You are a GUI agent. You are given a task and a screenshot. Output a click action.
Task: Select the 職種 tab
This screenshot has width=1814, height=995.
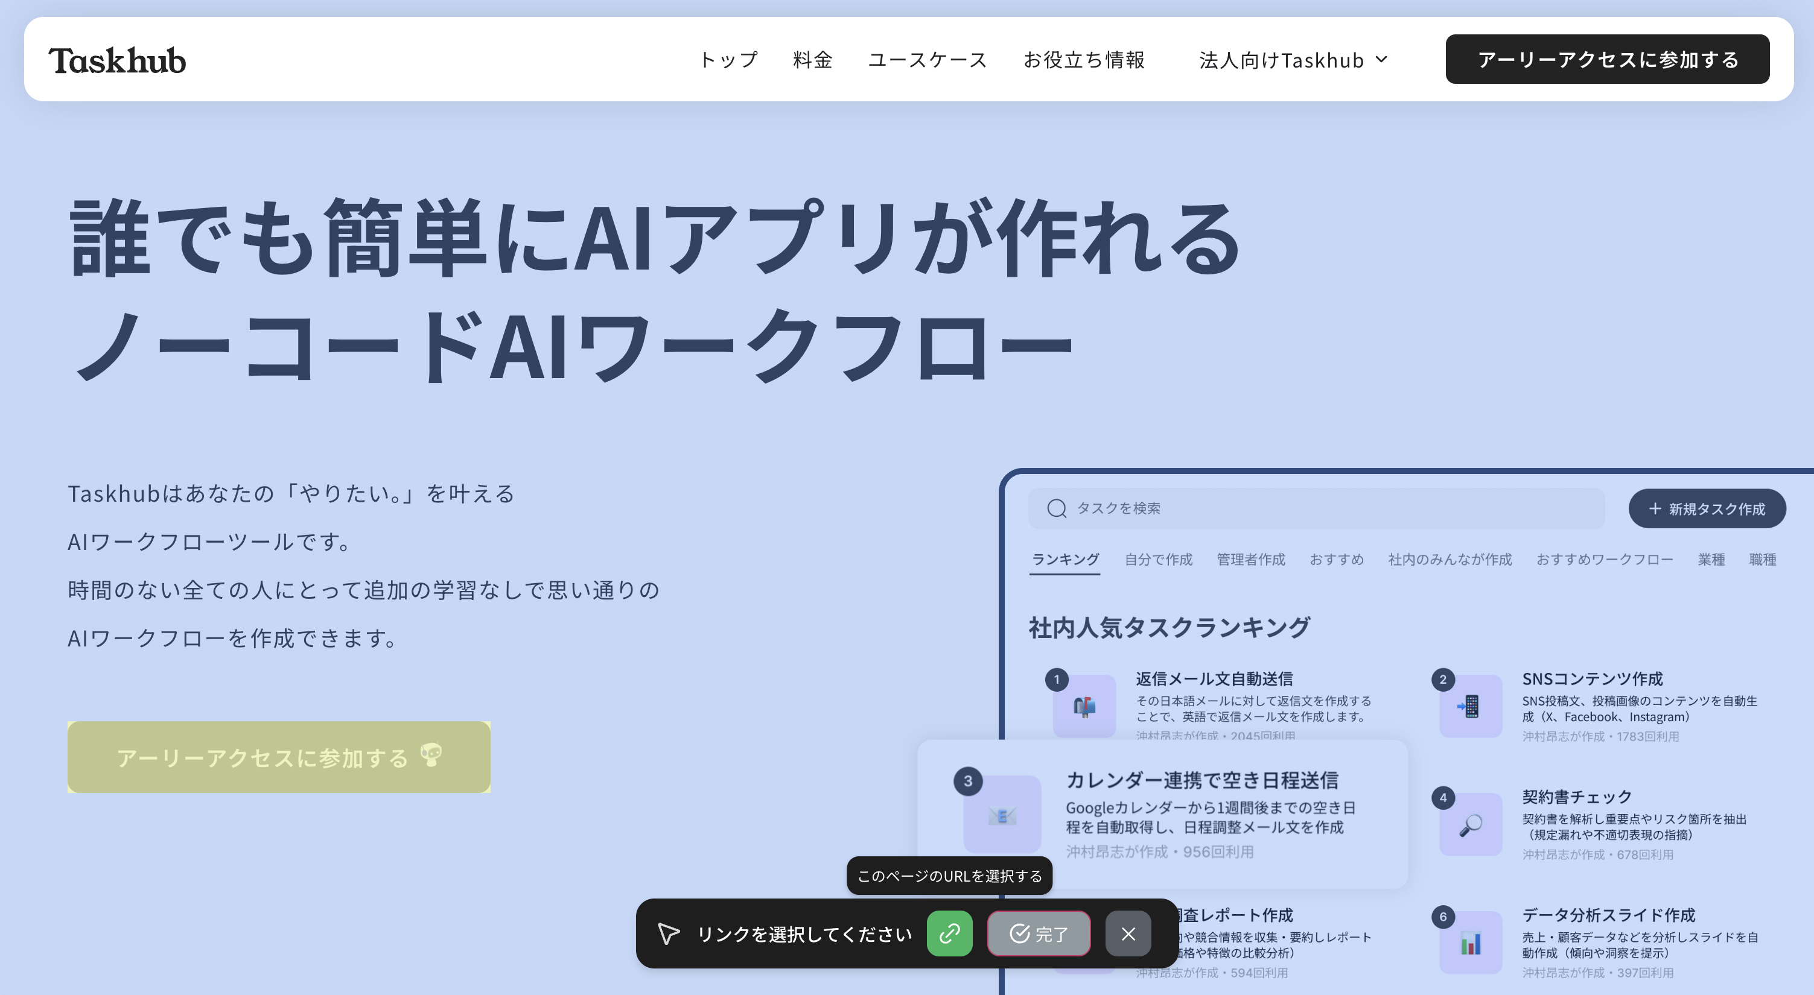pyautogui.click(x=1763, y=560)
